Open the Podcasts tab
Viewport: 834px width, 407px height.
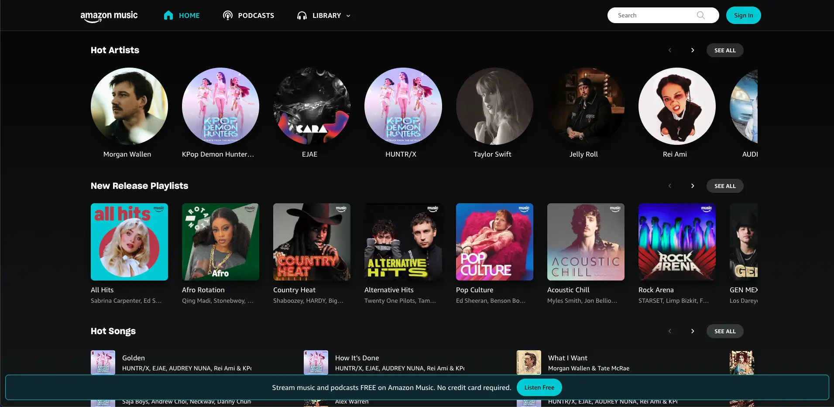[x=256, y=16]
